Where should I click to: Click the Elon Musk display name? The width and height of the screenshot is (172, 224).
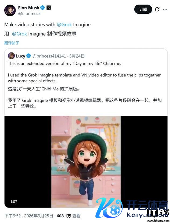tap(28, 8)
